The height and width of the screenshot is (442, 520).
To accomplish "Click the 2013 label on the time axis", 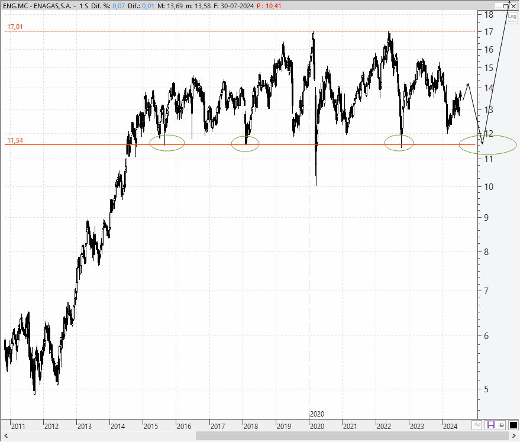I will (84, 427).
